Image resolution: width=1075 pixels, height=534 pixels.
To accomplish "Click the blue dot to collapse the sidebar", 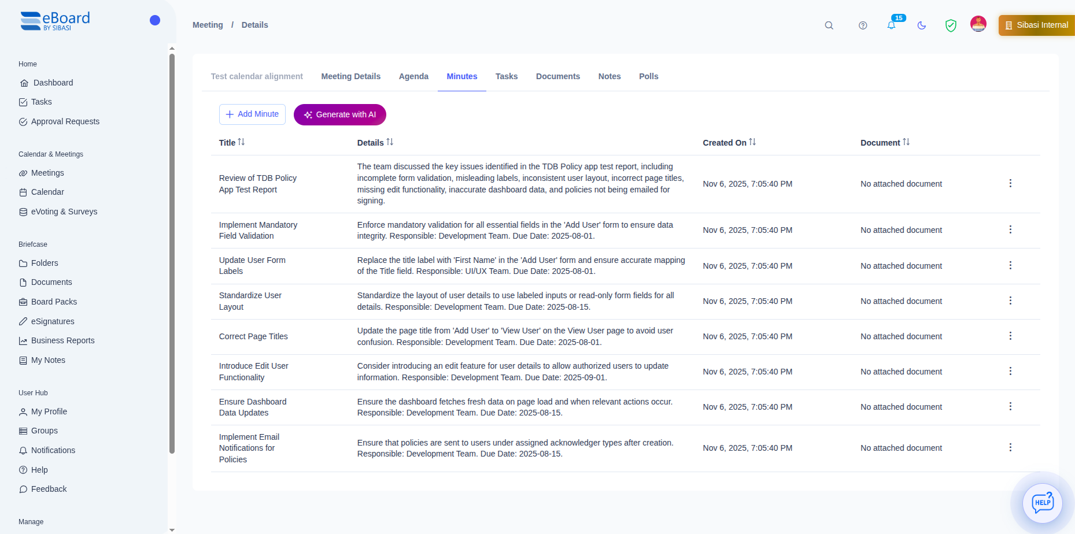I will click(x=155, y=20).
